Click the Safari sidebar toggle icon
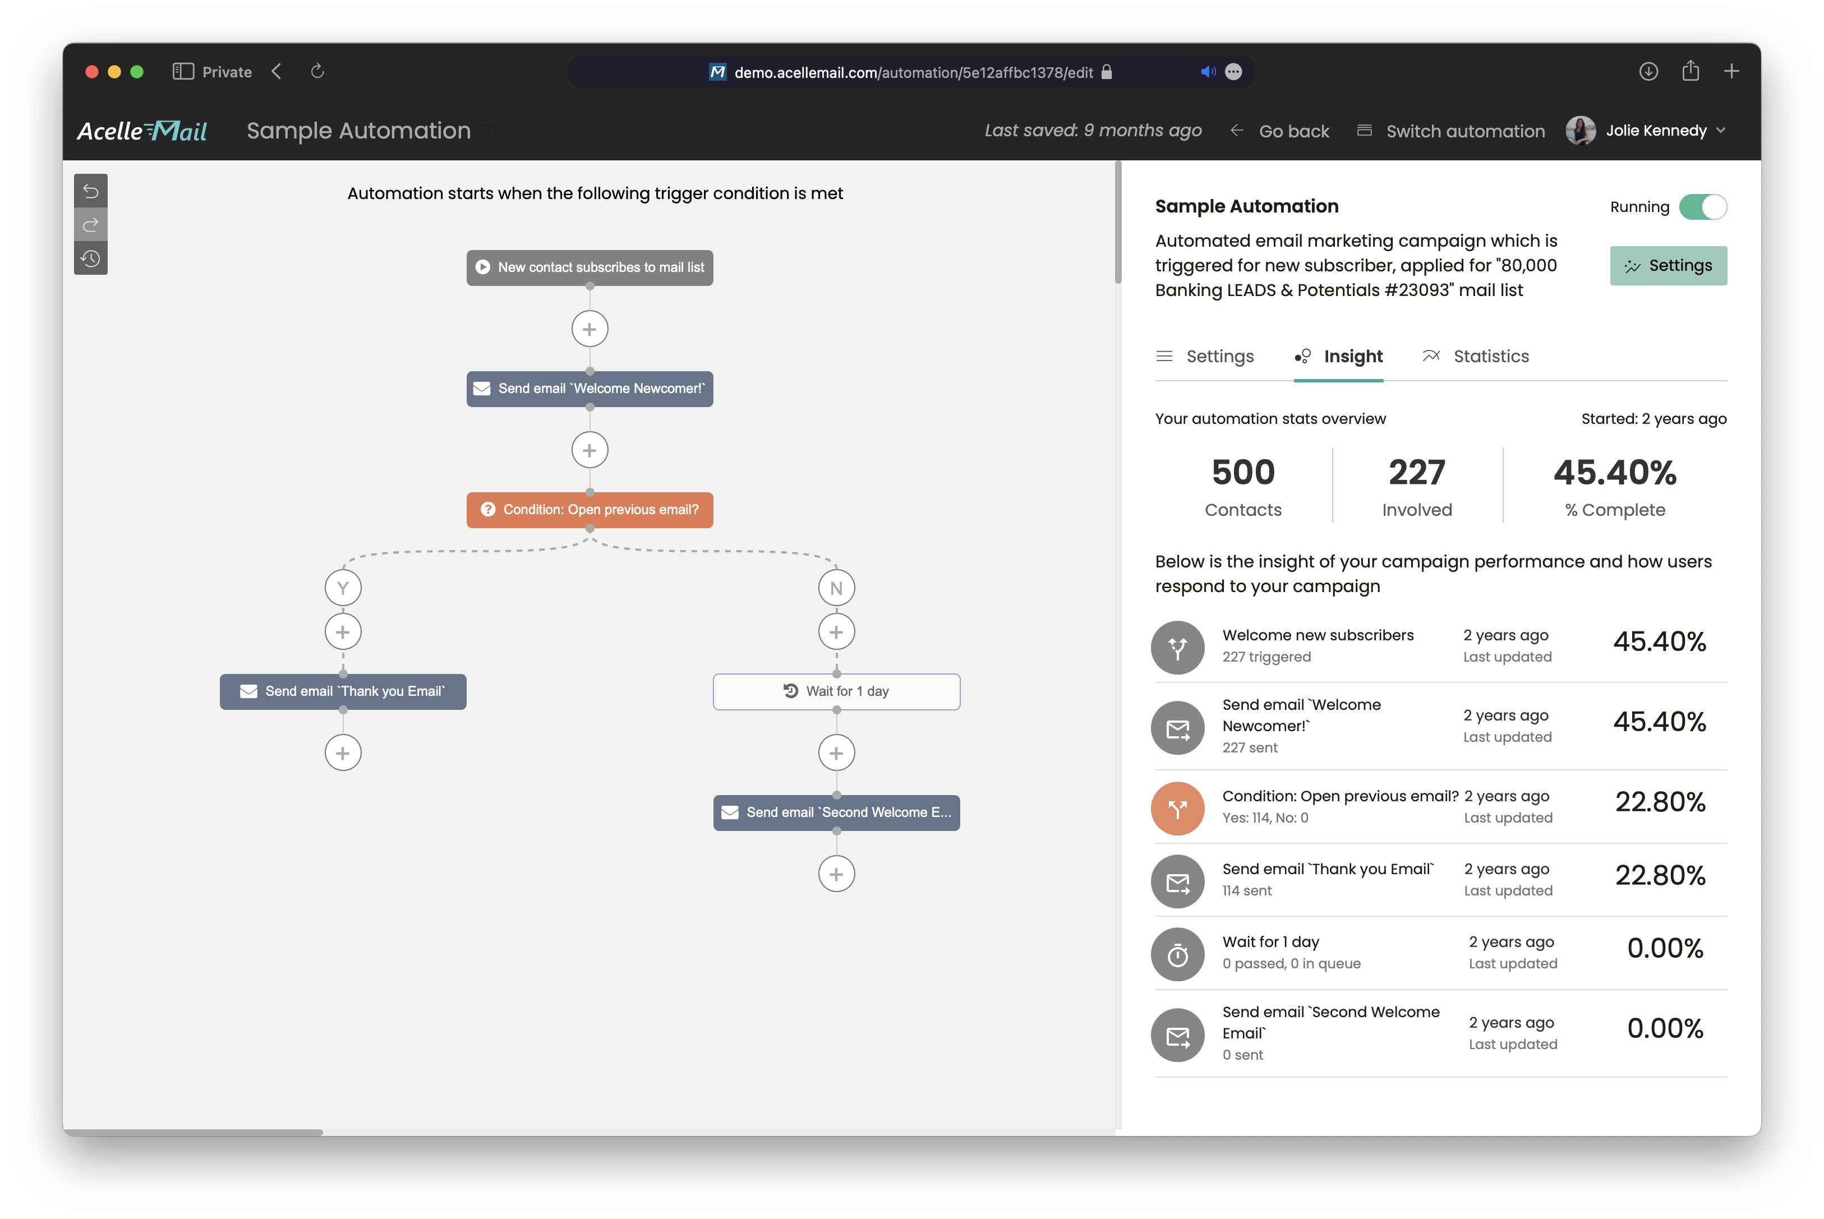1824x1219 pixels. point(183,72)
